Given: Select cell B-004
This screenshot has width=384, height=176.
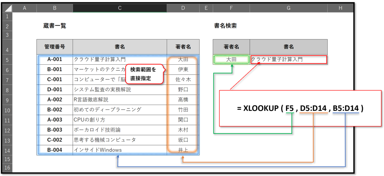Looking at the screenshot, I should coord(54,150).
